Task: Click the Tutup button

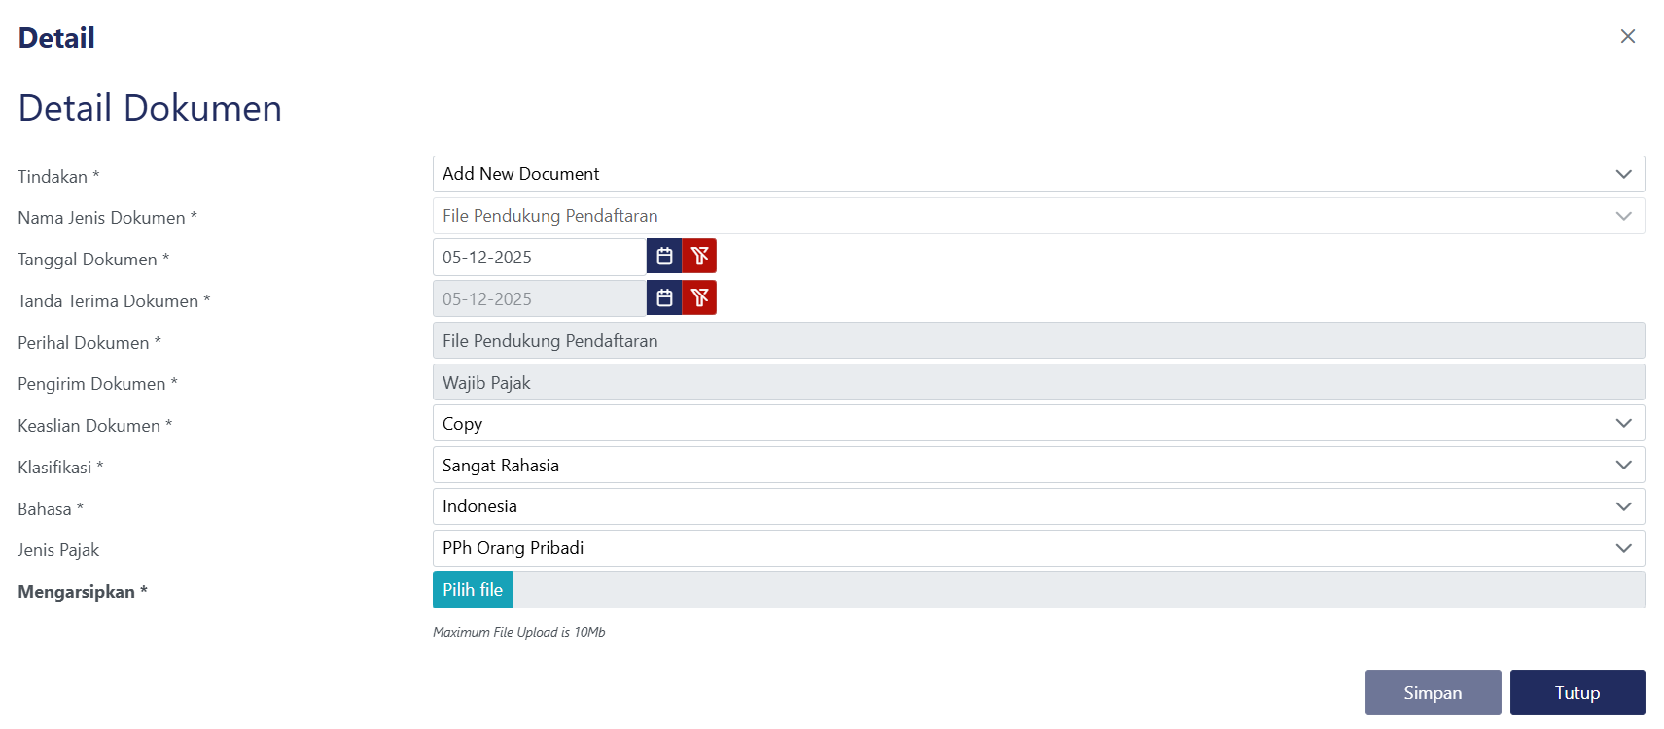Action: pyautogui.click(x=1576, y=693)
